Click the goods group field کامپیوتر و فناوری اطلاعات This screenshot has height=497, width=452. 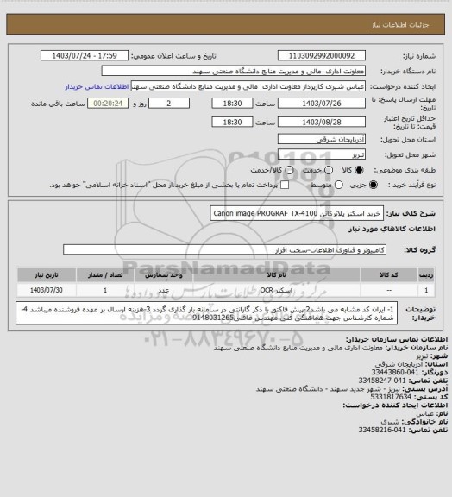pyautogui.click(x=224, y=249)
